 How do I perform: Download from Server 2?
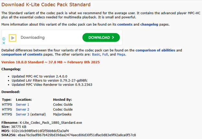(22, 110)
